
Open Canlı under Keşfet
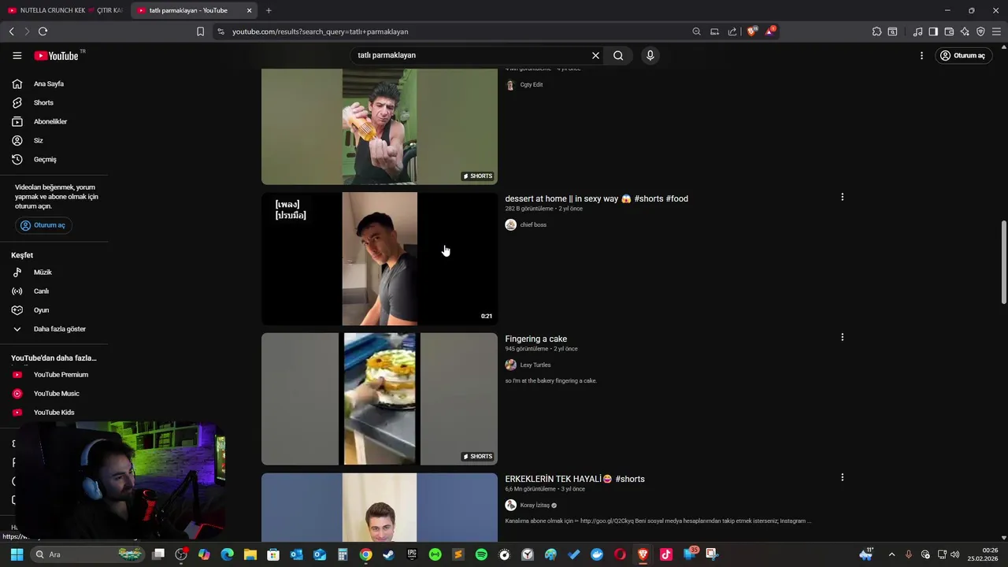(x=41, y=291)
